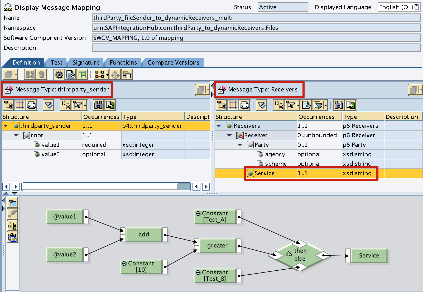Open the filter dropdown arrow on target structure toolbar
The width and height of the screenshot is (423, 292).
(x=298, y=105)
